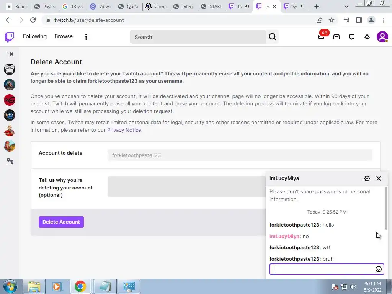Open the bald man channel avatar
392x294 pixels.
tap(10, 131)
